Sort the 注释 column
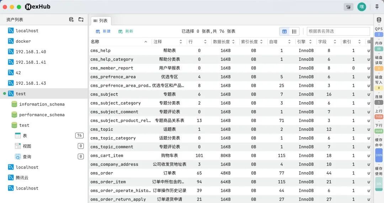The height and width of the screenshot is (203, 384). (181, 42)
